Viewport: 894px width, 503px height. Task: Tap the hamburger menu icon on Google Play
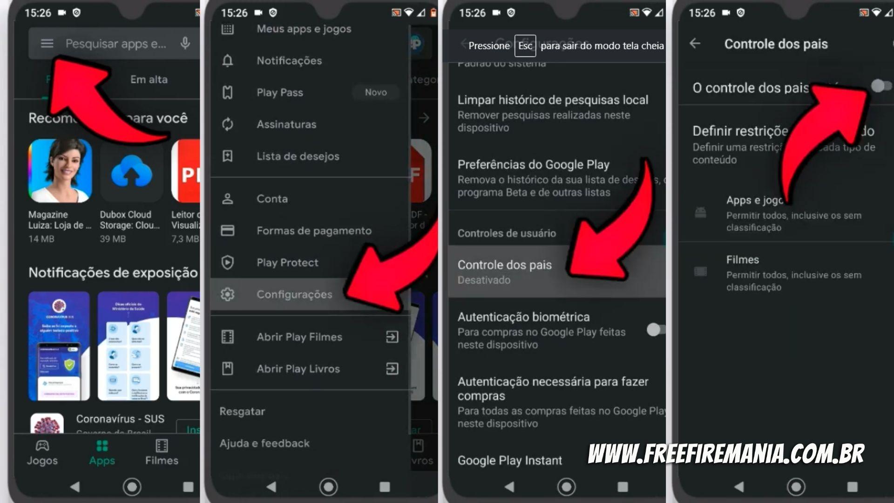pyautogui.click(x=47, y=44)
